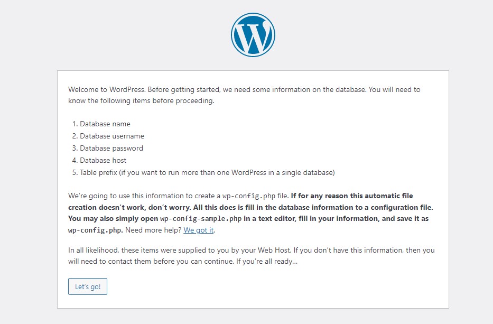Click the WordPress logo

(x=253, y=35)
